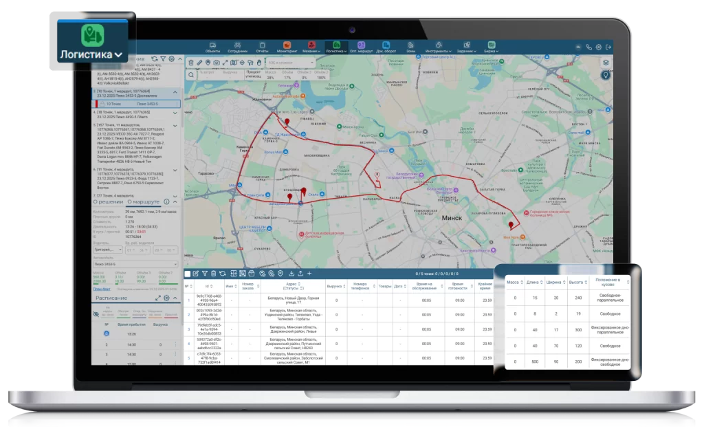Expand route item 4 with 18 Точек
This screenshot has width=704, height=440.
click(175, 114)
